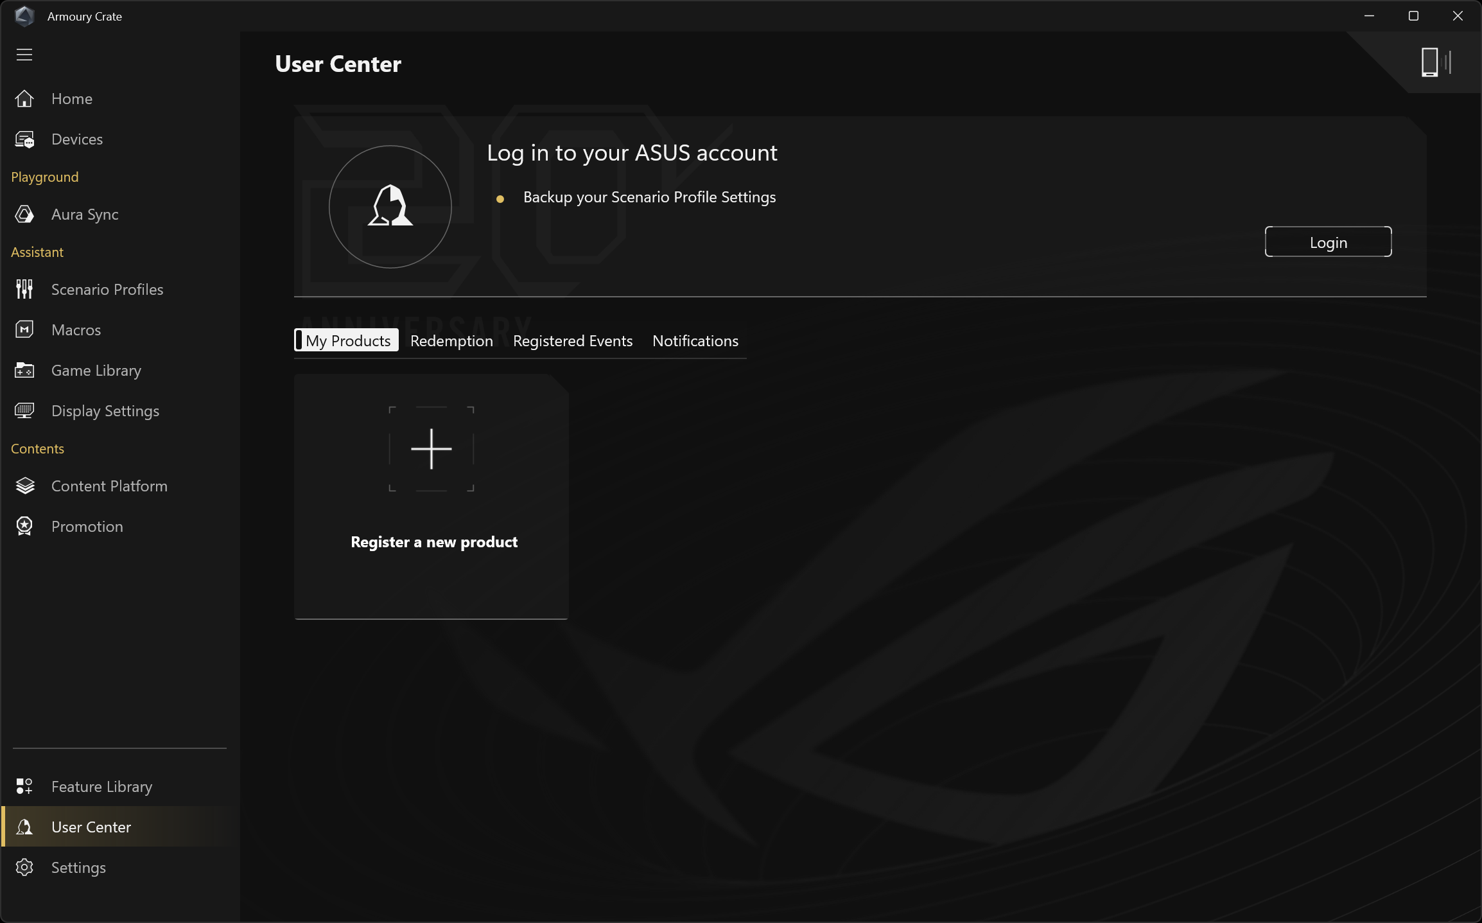Go to Promotion page

(120, 527)
